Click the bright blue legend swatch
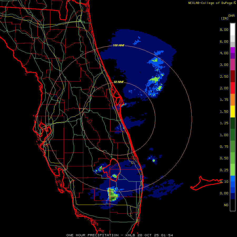The image size is (237, 237). pos(233,179)
